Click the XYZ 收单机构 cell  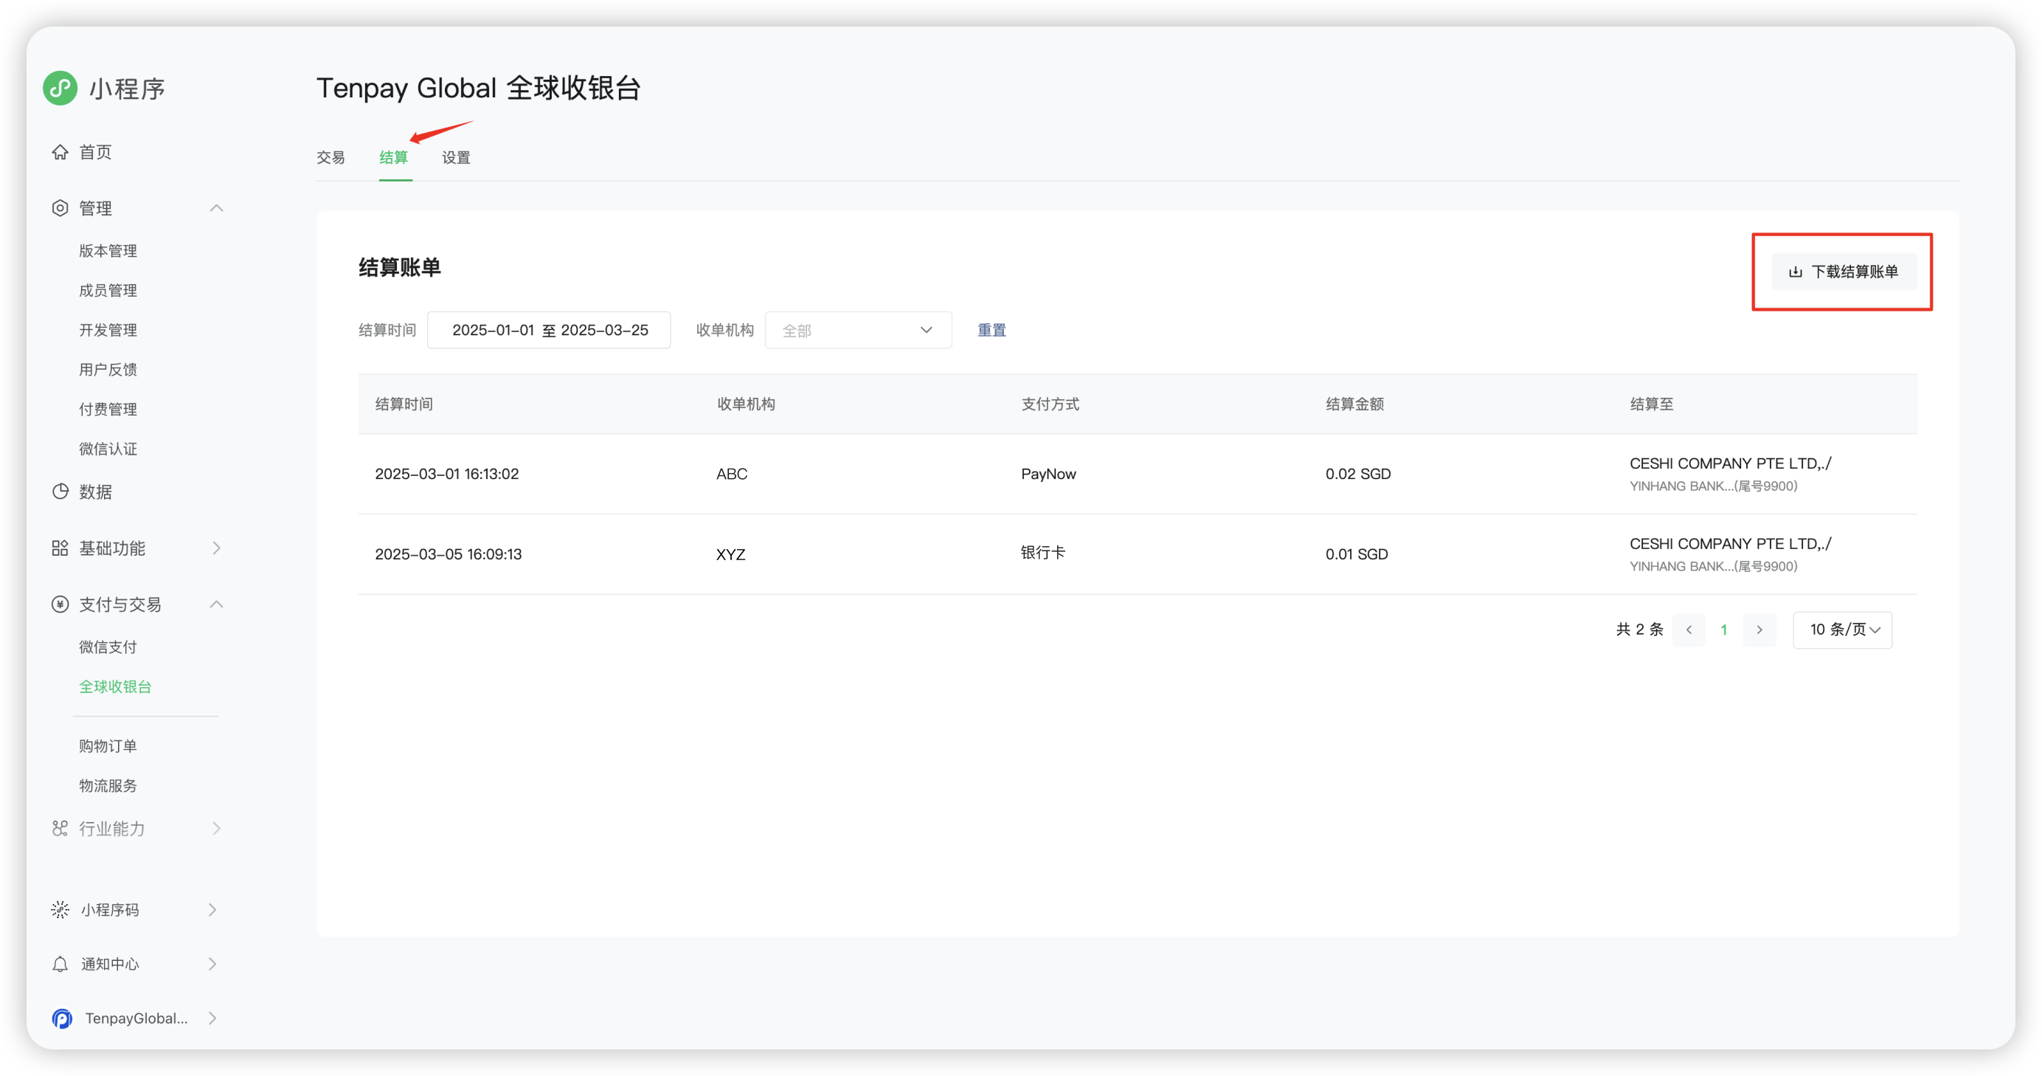731,554
